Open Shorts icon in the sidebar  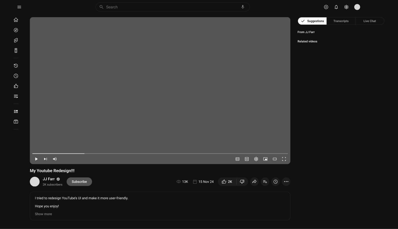click(16, 40)
